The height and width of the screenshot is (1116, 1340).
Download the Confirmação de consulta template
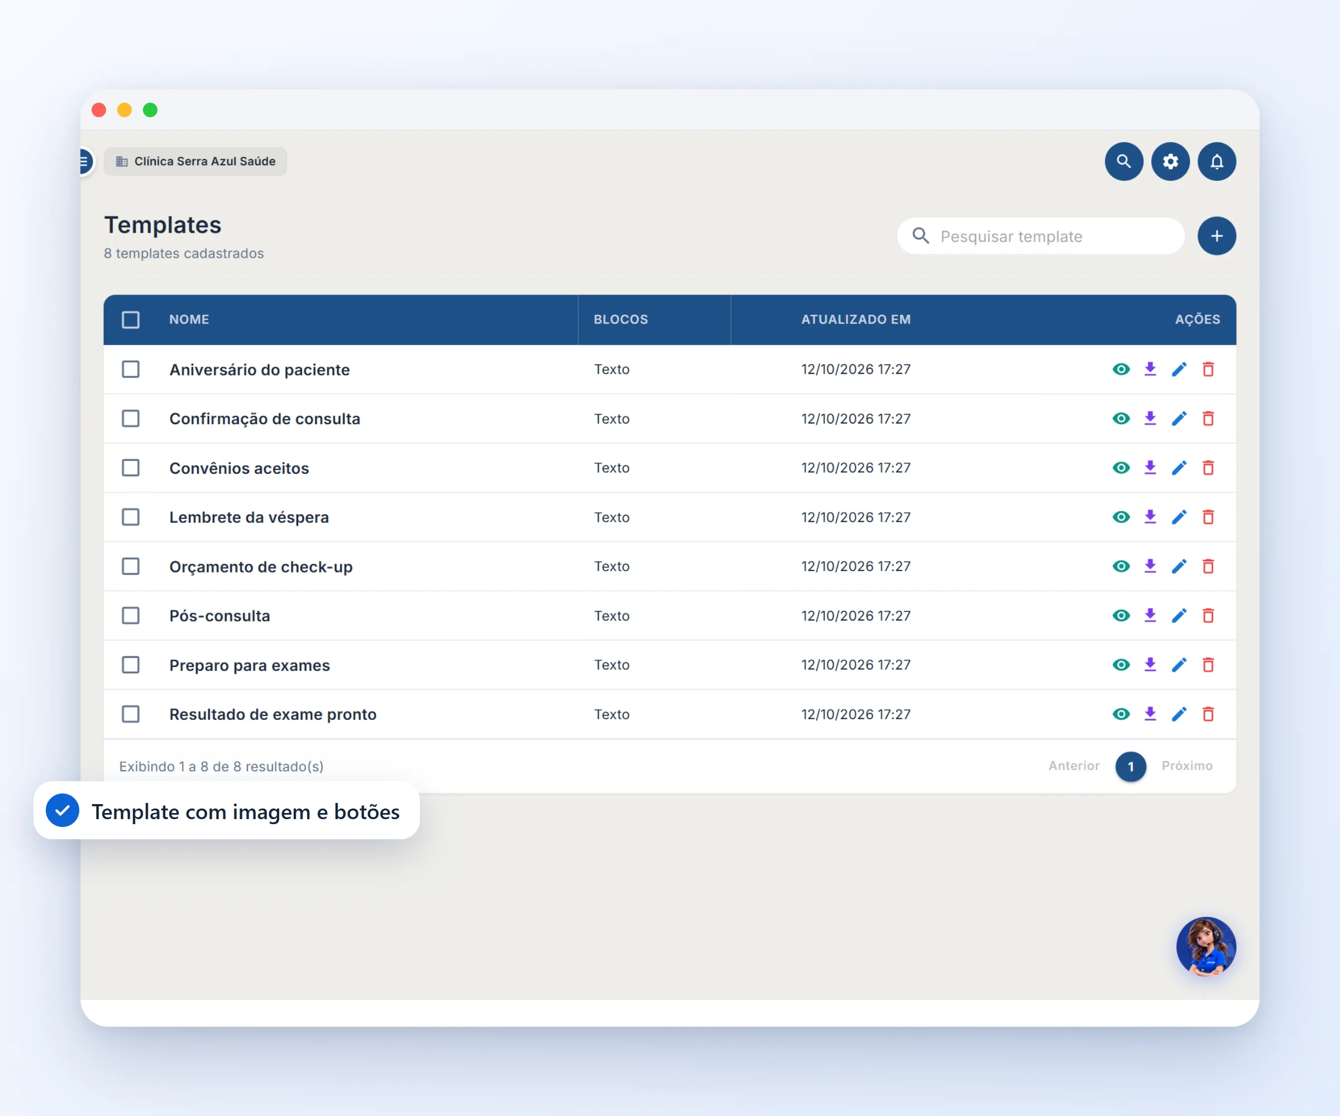pos(1150,419)
